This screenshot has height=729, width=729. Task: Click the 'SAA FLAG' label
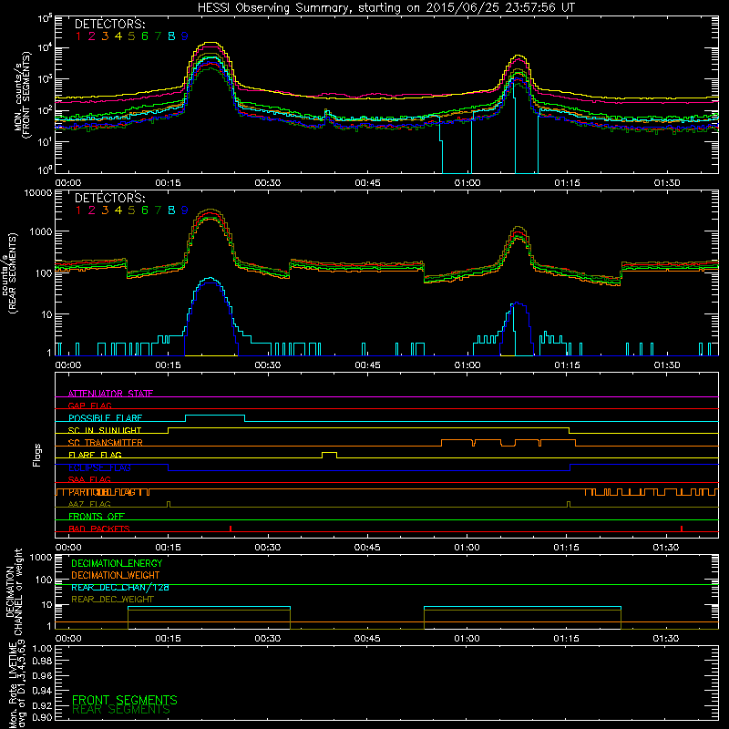(89, 479)
